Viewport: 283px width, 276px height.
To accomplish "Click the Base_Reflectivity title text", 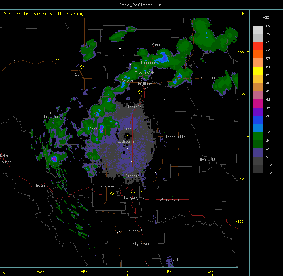I will click(141, 5).
